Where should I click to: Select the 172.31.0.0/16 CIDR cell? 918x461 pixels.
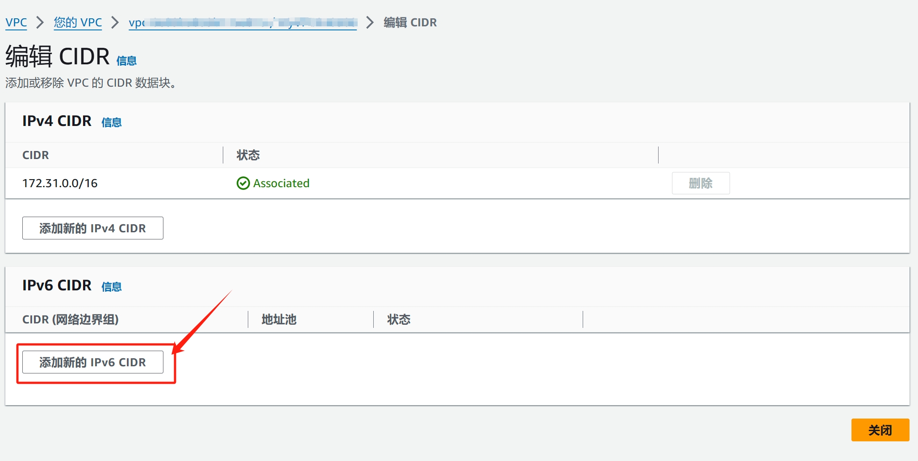[x=60, y=183]
